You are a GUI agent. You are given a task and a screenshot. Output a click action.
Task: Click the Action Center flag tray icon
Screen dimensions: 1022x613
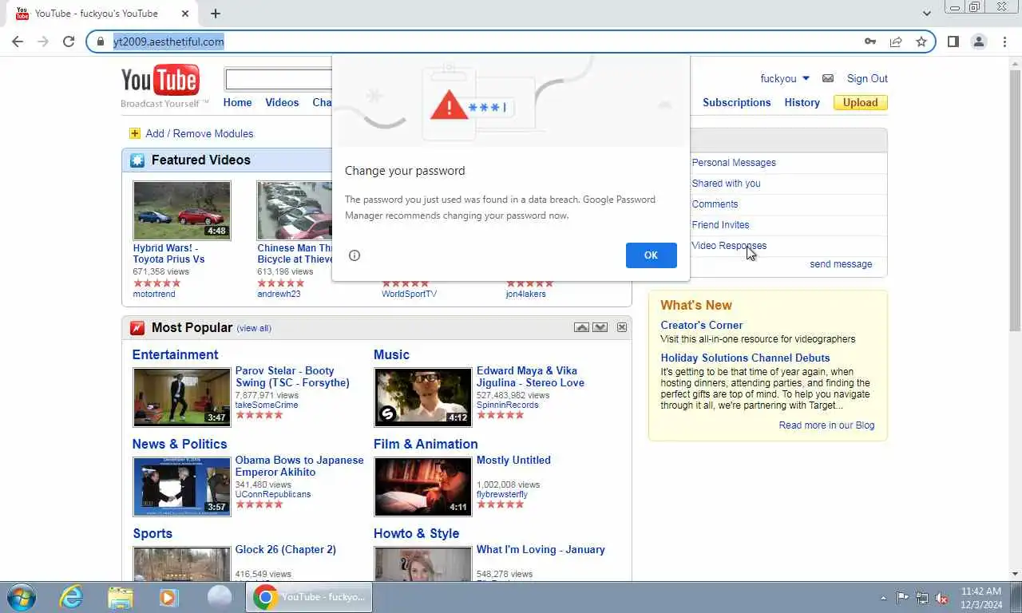coord(902,598)
